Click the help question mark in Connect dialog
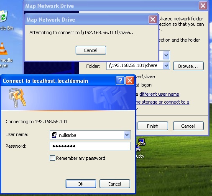Image resolution: width=212 pixels, height=196 pixels. pyautogui.click(x=120, y=81)
